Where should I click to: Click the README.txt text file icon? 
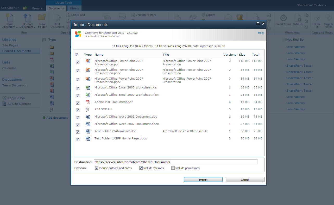88,110
